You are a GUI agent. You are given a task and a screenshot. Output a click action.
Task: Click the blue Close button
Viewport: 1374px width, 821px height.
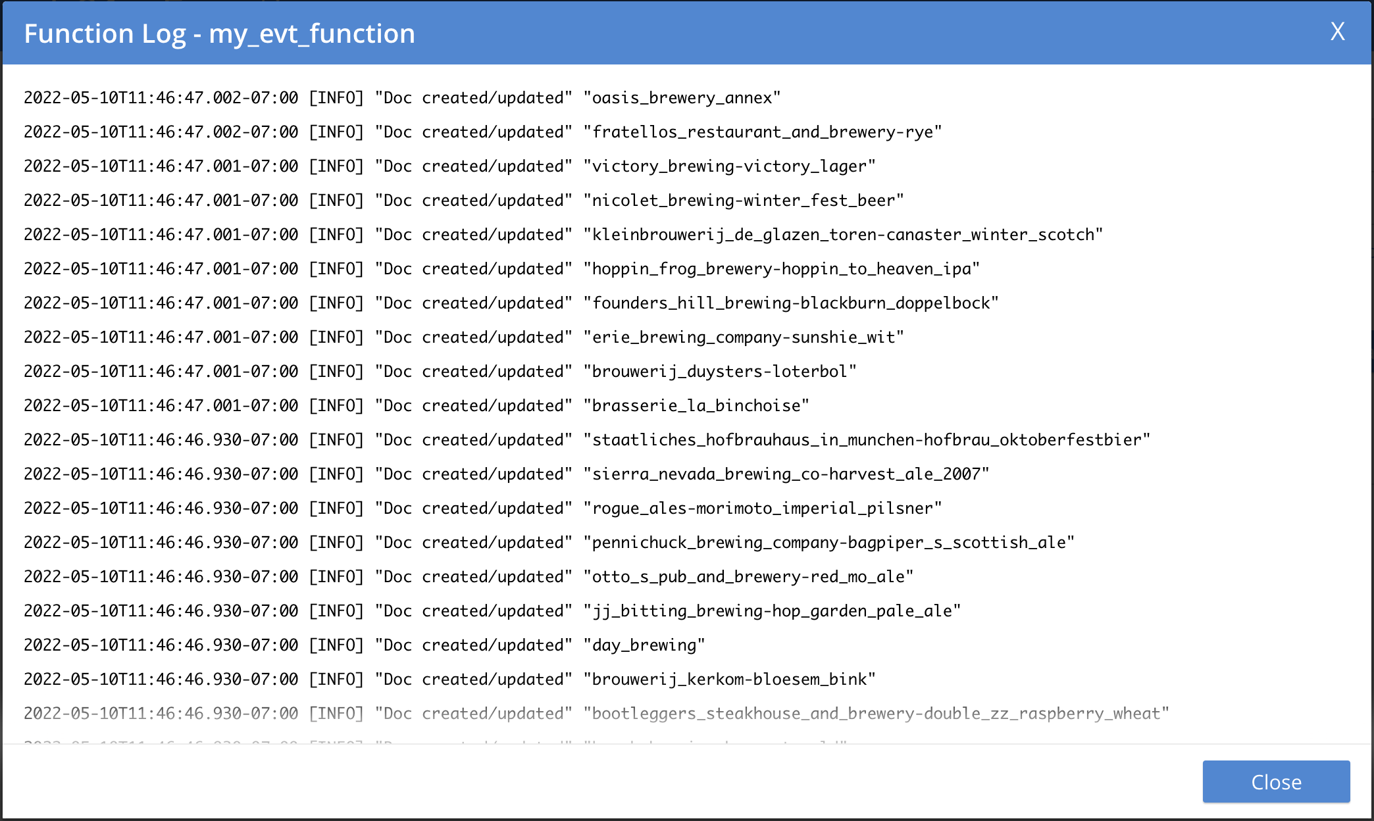1276,782
